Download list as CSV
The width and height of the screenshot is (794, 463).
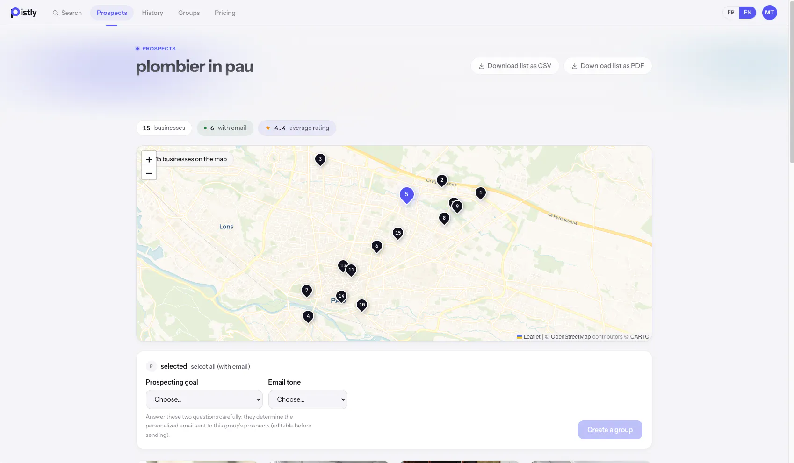515,66
